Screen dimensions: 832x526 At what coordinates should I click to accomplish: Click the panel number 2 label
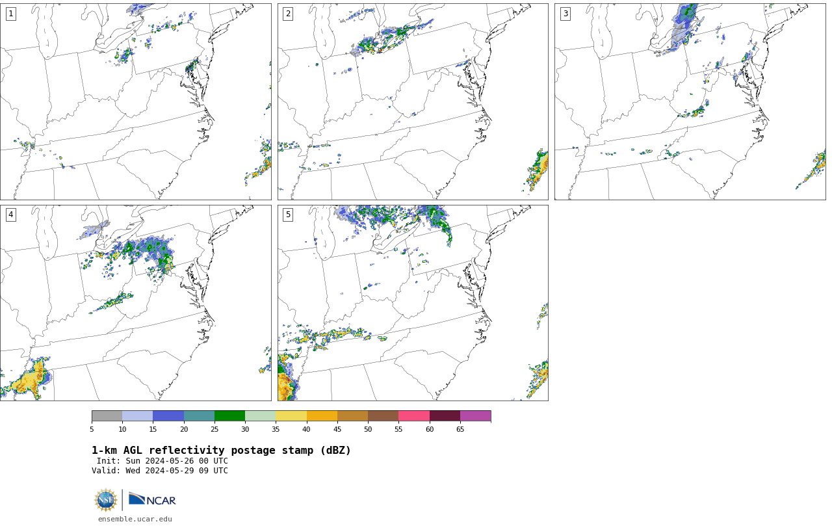tap(288, 14)
